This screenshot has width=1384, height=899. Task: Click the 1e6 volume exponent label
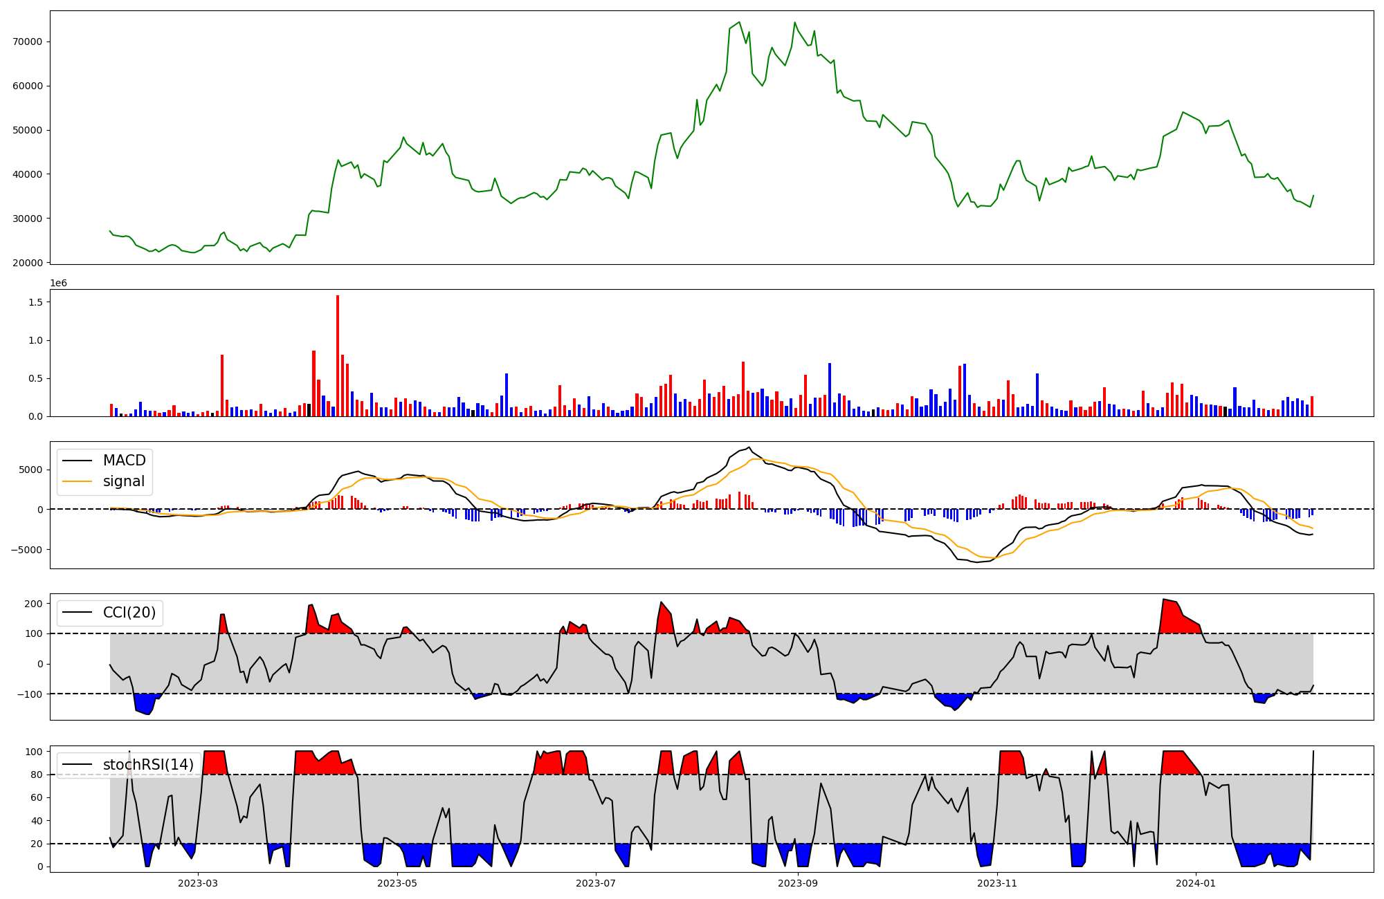(x=58, y=284)
